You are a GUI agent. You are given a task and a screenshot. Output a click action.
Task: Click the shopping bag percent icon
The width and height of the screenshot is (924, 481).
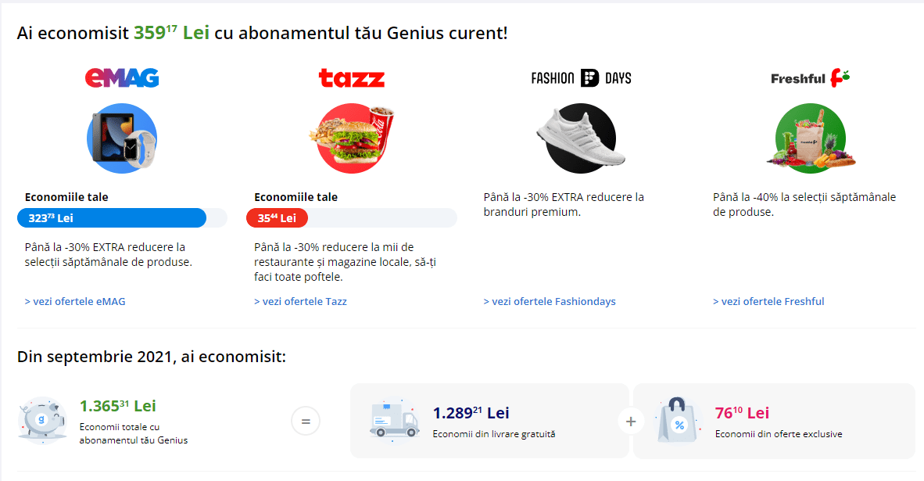[x=678, y=421]
